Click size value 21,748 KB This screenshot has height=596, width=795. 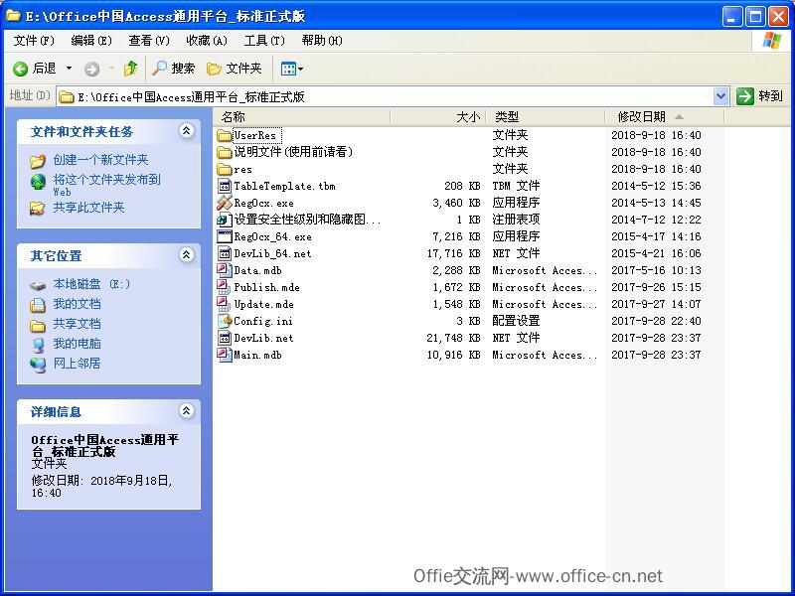[x=453, y=338]
